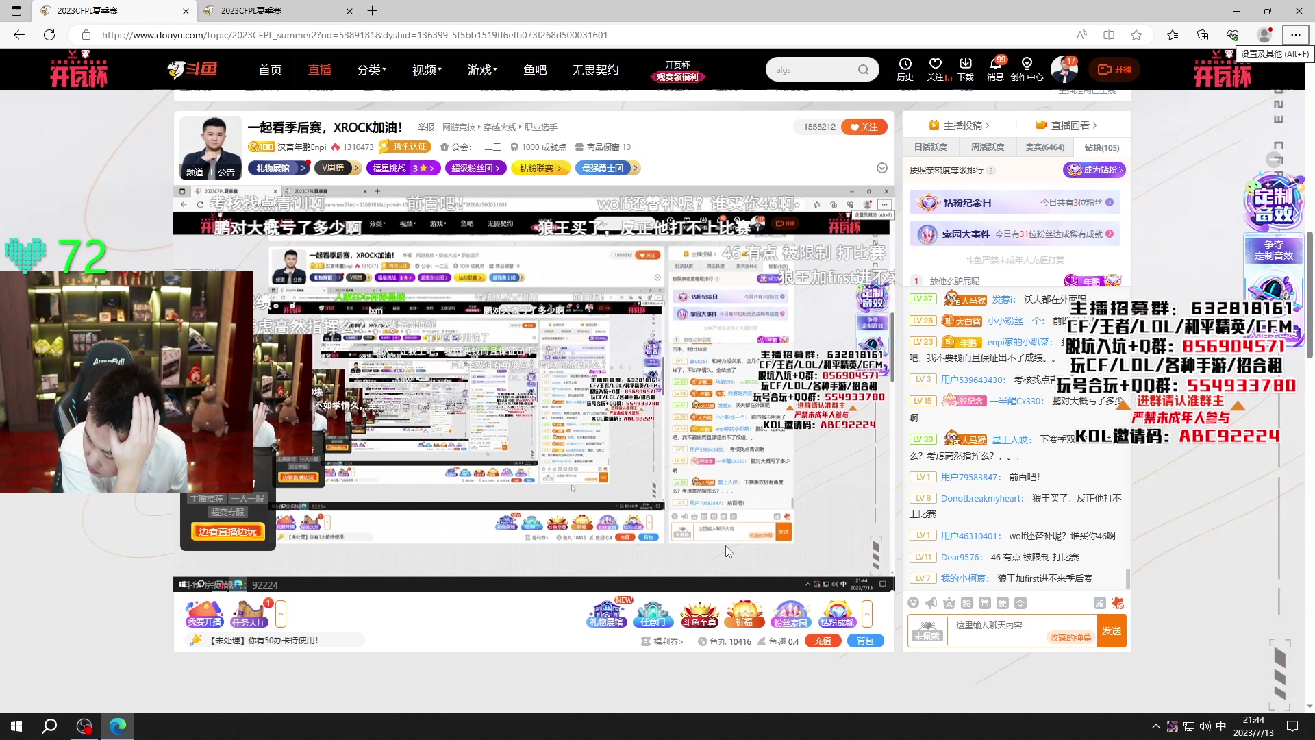Open browser Settings and more menu
This screenshot has width=1315, height=740.
coord(1295,35)
